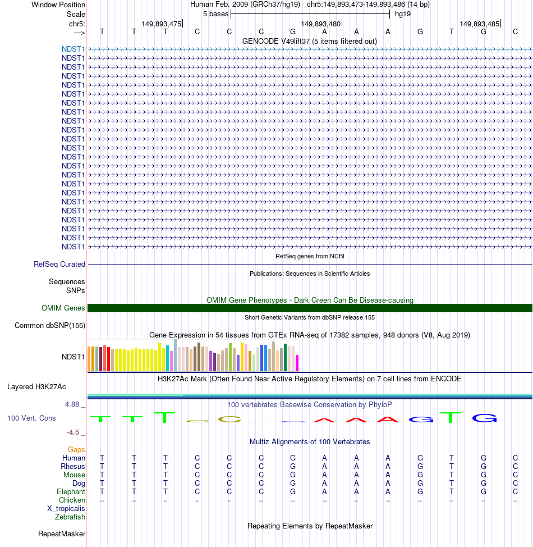Screen dimensions: 533x547
Task: Select the Scale track label
Action: [x=76, y=14]
